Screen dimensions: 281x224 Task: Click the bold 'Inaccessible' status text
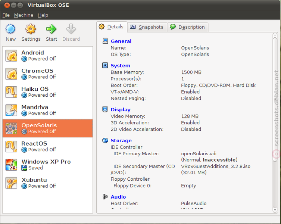click(219, 160)
